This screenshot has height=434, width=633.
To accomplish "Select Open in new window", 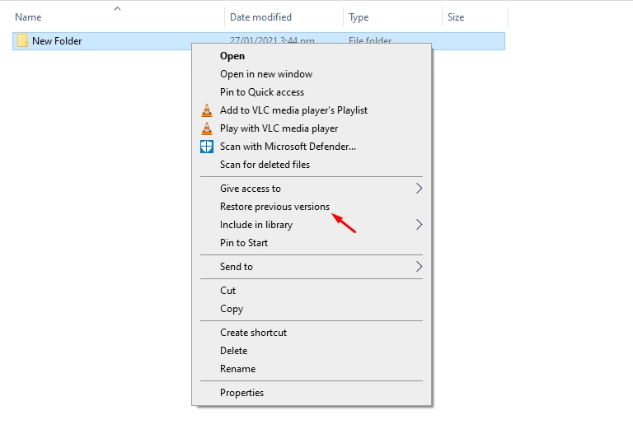I will tap(265, 74).
